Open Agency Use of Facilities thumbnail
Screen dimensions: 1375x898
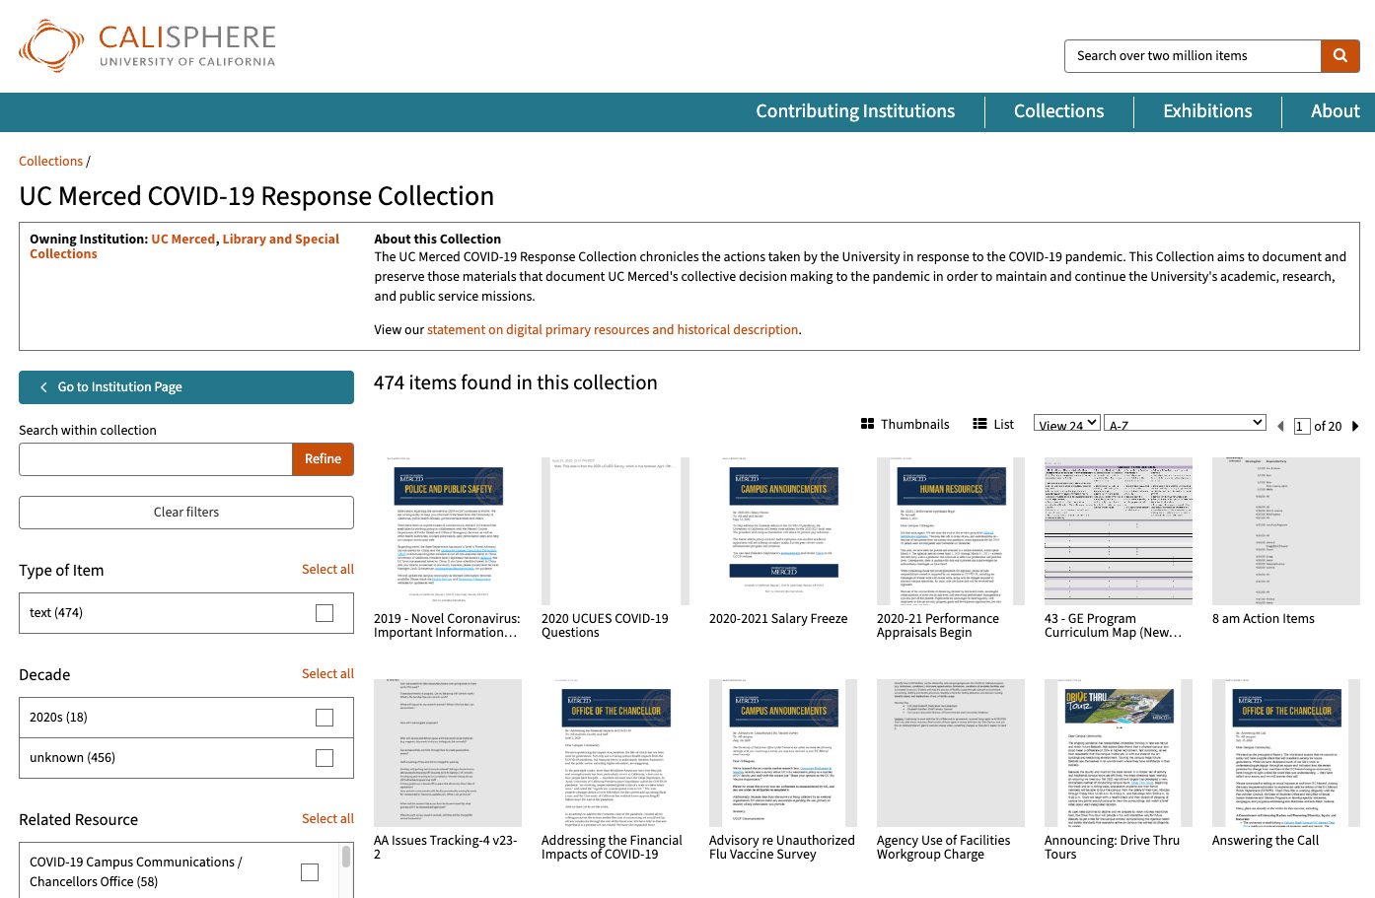point(951,753)
